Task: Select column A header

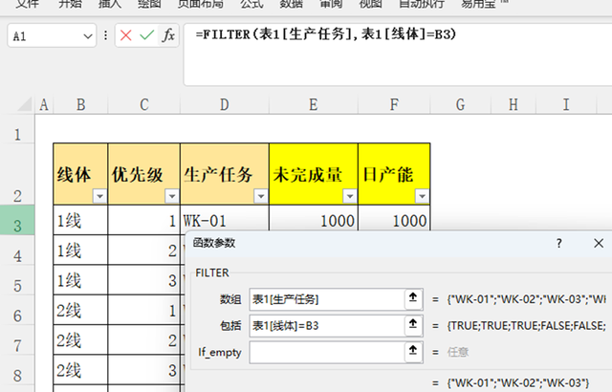Action: click(x=44, y=104)
